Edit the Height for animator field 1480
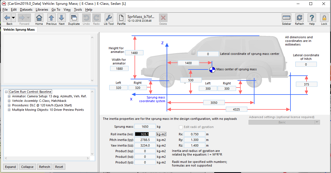The width and height of the screenshot is (331, 173). pyautogui.click(x=134, y=53)
